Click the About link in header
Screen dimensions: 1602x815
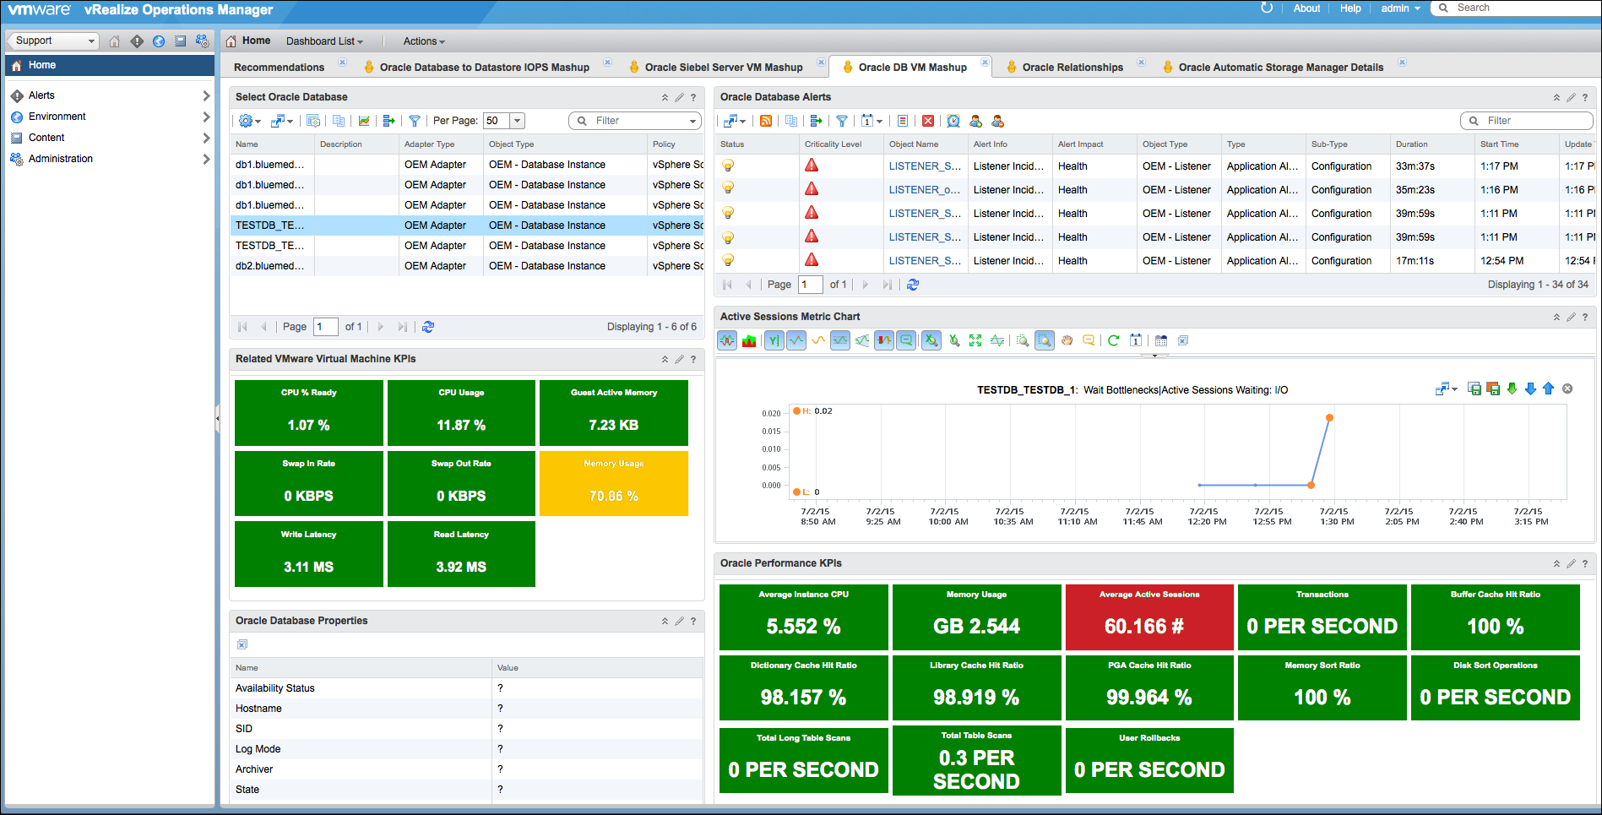tap(1306, 8)
